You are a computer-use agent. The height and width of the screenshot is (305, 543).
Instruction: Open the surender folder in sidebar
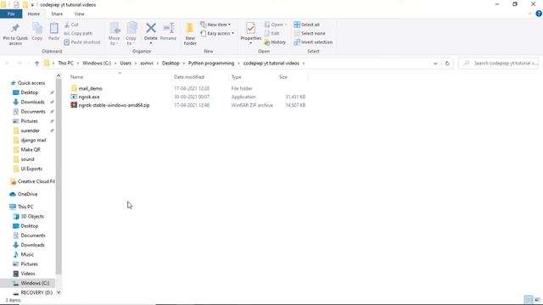(31, 130)
